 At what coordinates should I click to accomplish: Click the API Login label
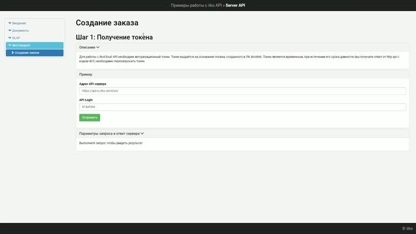[86, 100]
